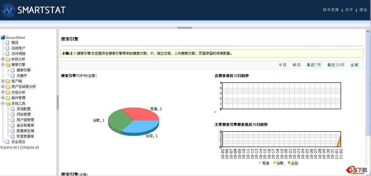Screen dimensions: 371x176
Task: Select the 昨日 time range tab
Action: pyautogui.click(x=297, y=65)
